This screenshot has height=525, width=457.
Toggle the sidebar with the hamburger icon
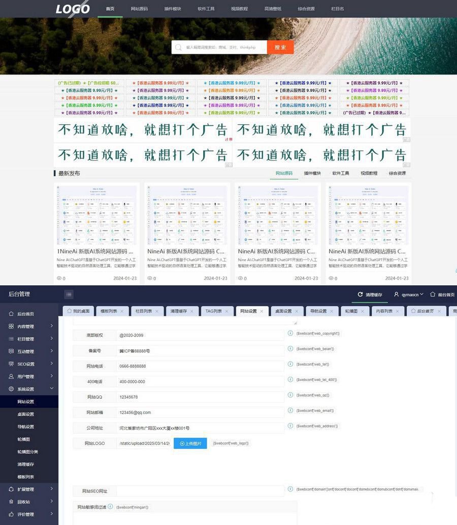point(69,294)
